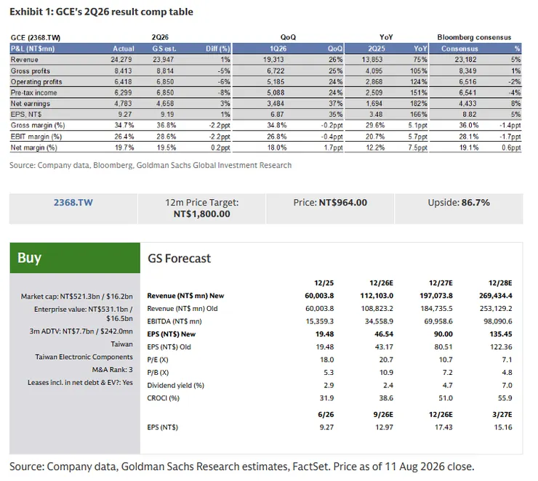Click the 2368.TW ticker link
This screenshot has height=481, width=538.
(73, 202)
